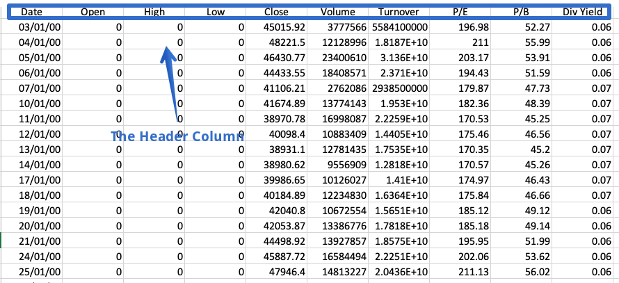The image size is (619, 283).
Task: Select date cell 03/01/00
Action: coord(31,27)
